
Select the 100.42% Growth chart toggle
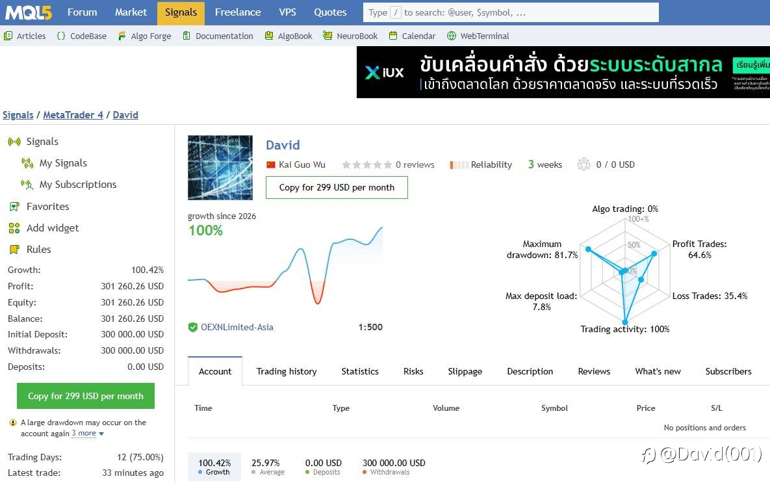point(214,467)
